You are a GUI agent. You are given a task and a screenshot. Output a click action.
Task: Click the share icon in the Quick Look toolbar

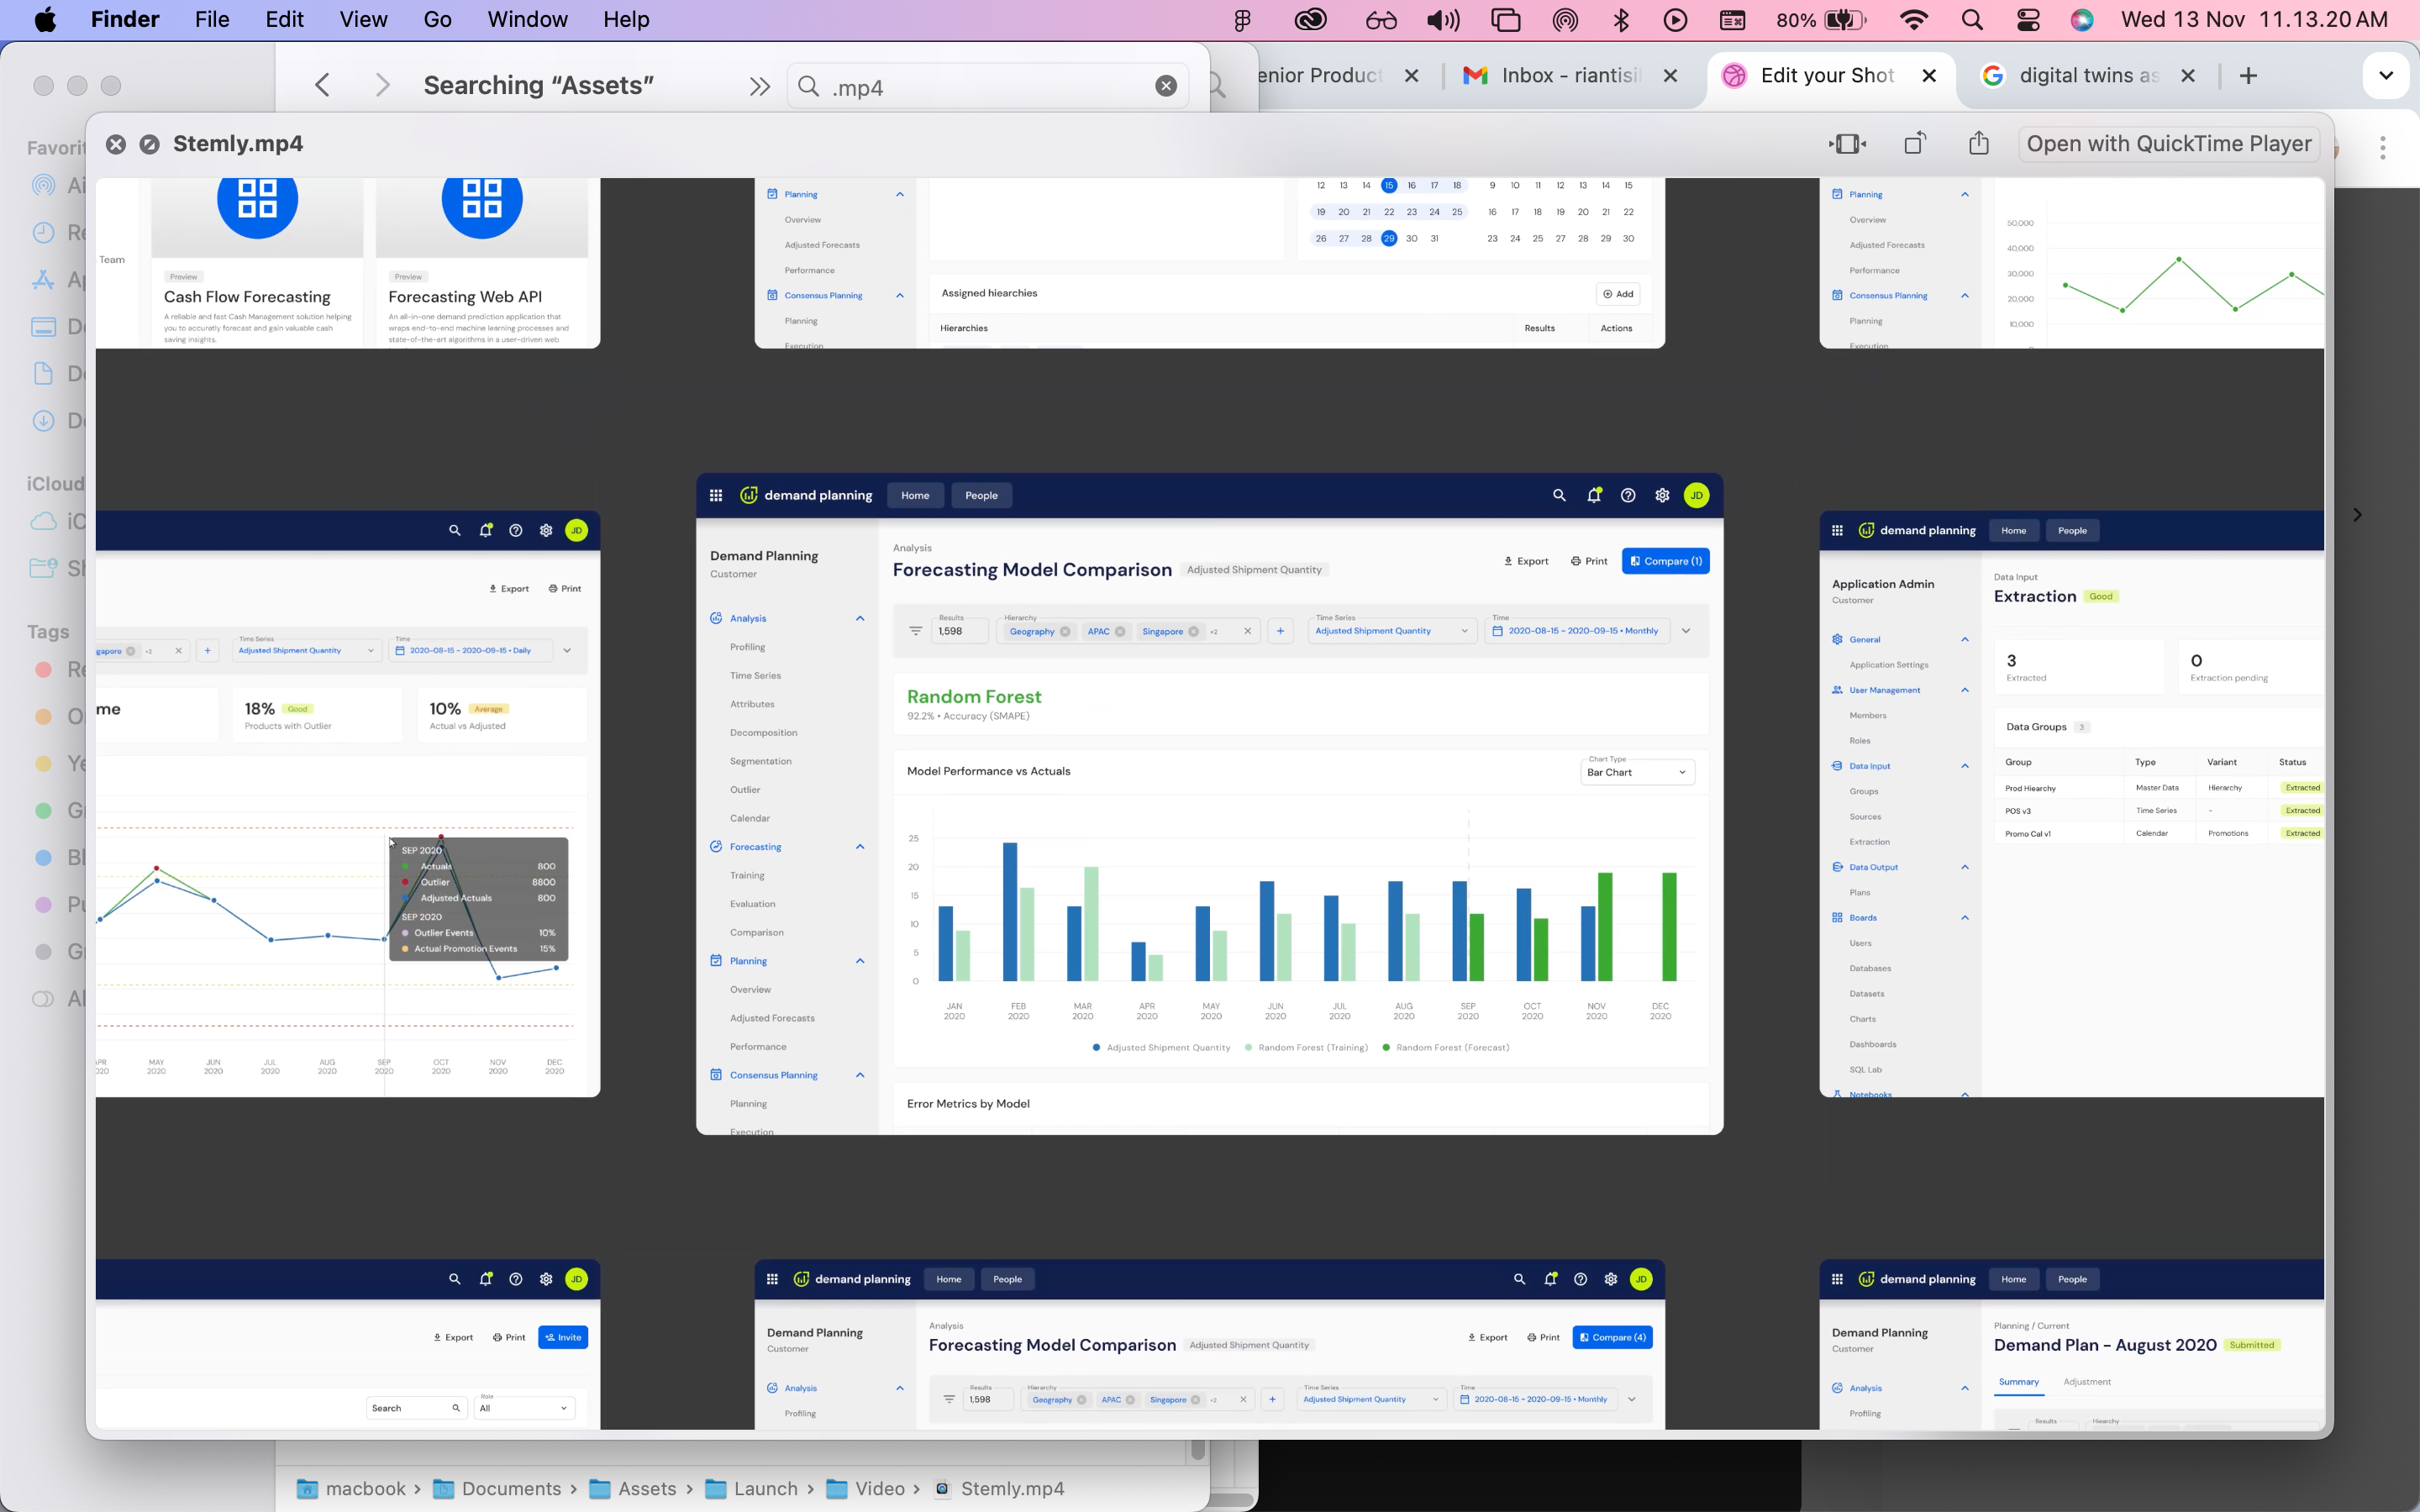click(1979, 143)
